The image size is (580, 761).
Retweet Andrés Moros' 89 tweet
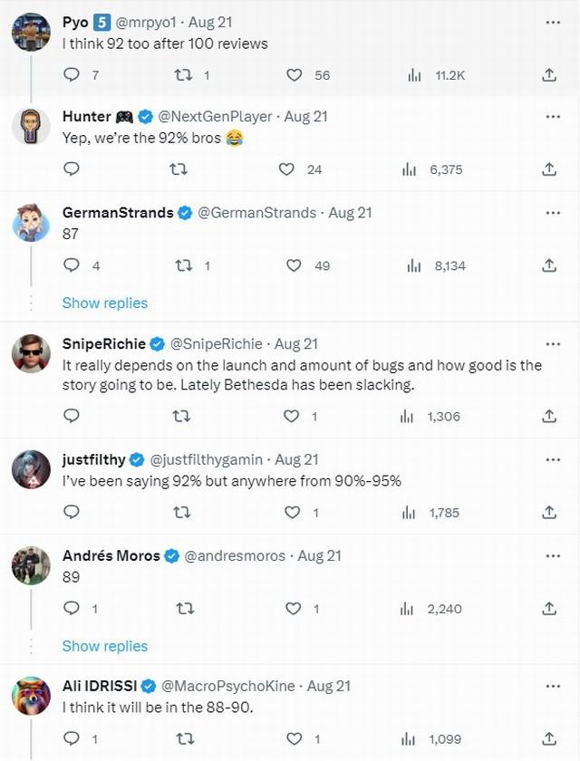tap(185, 608)
